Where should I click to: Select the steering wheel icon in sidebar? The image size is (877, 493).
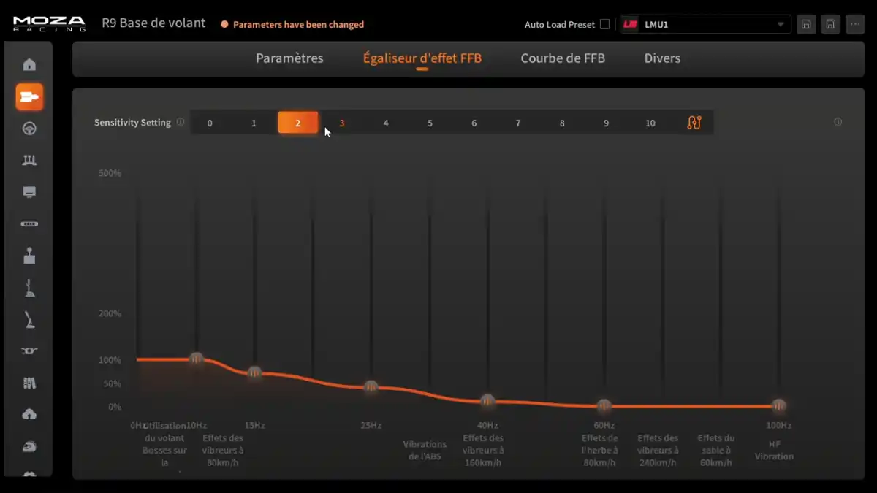[29, 129]
